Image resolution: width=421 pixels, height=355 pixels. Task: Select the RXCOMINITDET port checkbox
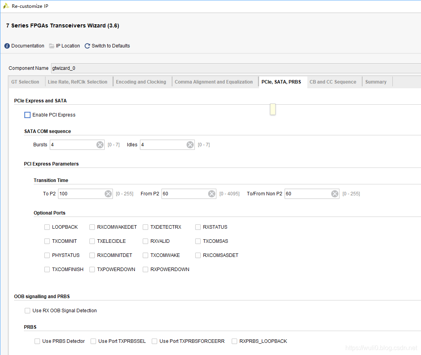pos(92,255)
